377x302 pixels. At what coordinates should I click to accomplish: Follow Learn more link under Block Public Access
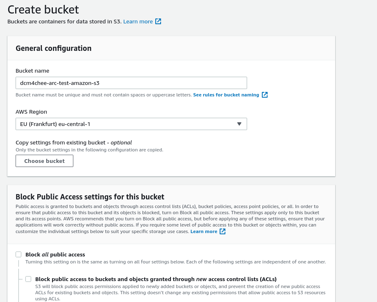[x=204, y=231]
